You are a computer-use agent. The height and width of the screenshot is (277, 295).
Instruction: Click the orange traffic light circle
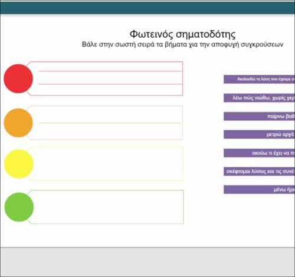point(18,123)
